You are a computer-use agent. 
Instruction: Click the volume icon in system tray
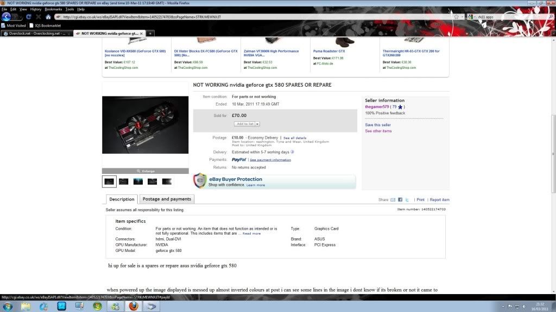point(524,307)
